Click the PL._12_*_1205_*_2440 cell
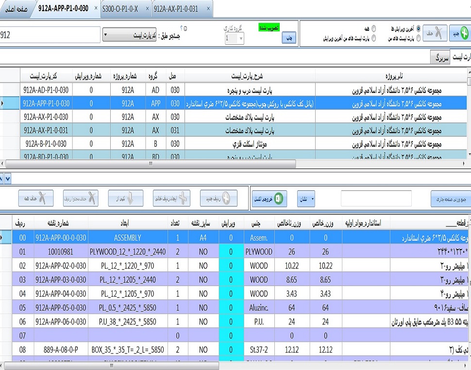The image size is (471, 370). click(127, 280)
